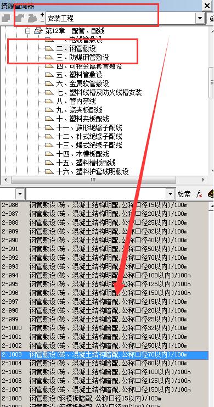This screenshot has height=407, width=214.
Task: Select row 2-990 明配 公称口径40以内
Action: 104,240
